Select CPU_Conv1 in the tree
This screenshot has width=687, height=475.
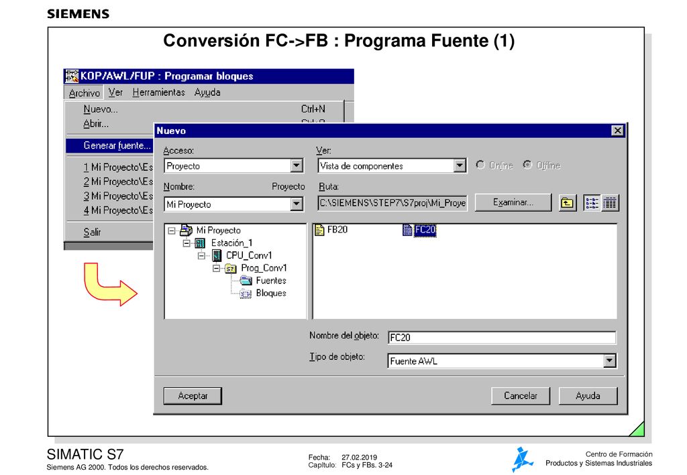[x=249, y=255]
